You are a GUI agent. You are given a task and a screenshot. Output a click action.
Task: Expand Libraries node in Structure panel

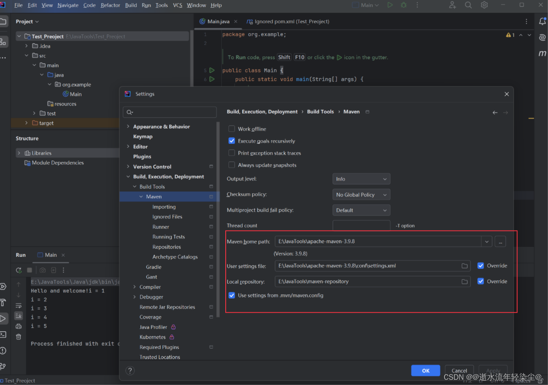pyautogui.click(x=19, y=153)
